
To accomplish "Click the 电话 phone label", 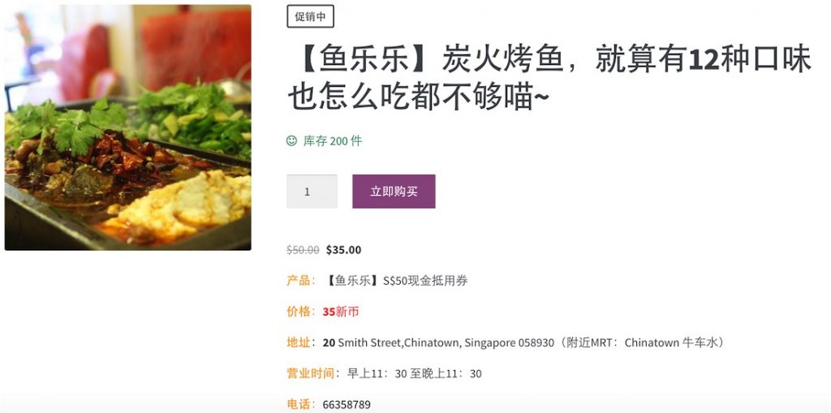I will click(x=299, y=405).
